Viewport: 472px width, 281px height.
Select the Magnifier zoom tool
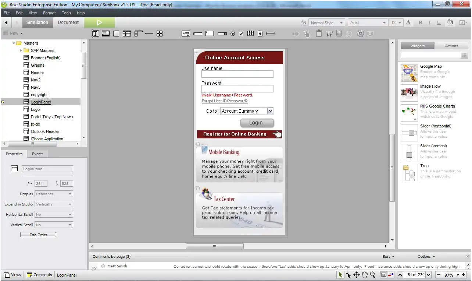coord(373,275)
